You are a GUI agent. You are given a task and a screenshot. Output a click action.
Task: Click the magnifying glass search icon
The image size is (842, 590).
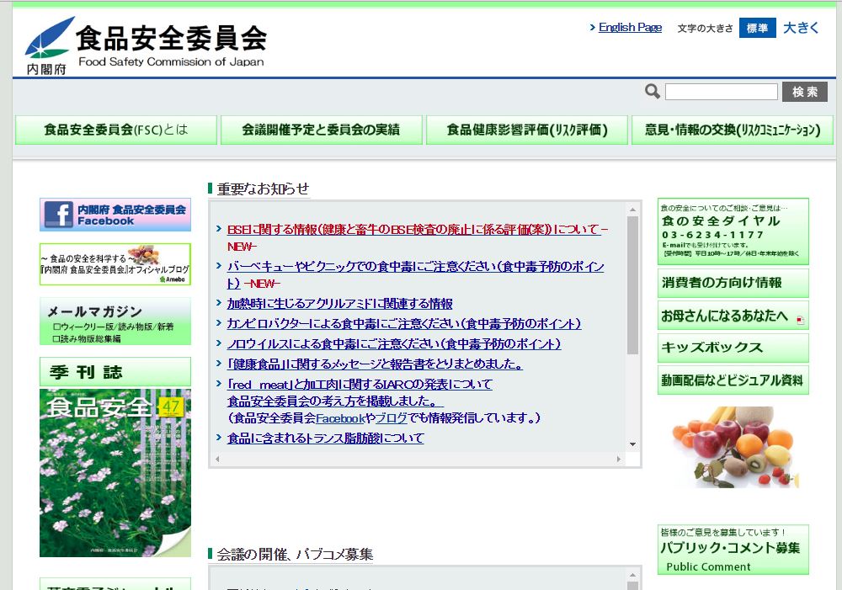coord(653,92)
